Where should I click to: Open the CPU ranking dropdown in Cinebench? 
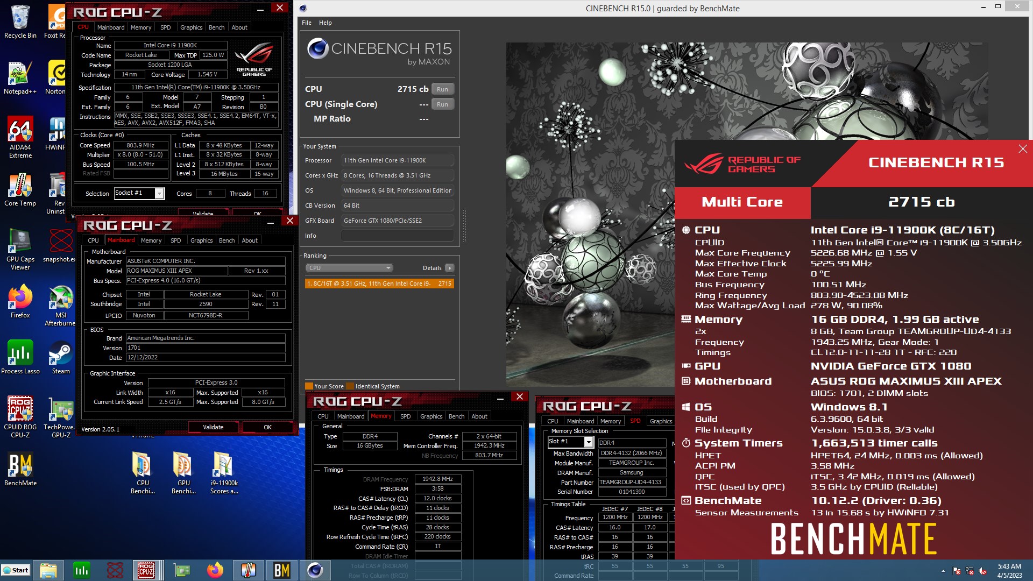(x=349, y=268)
